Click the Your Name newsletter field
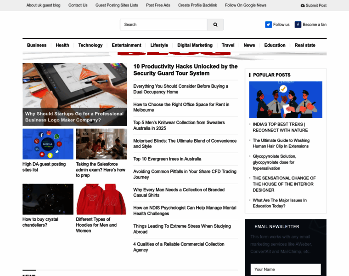The height and width of the screenshot is (276, 349). pyautogui.click(x=286, y=270)
